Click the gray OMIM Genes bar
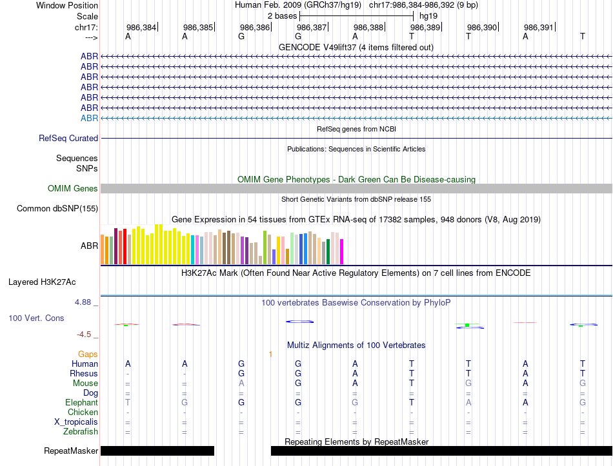Viewport: 613px width, 466px height. 356,188
